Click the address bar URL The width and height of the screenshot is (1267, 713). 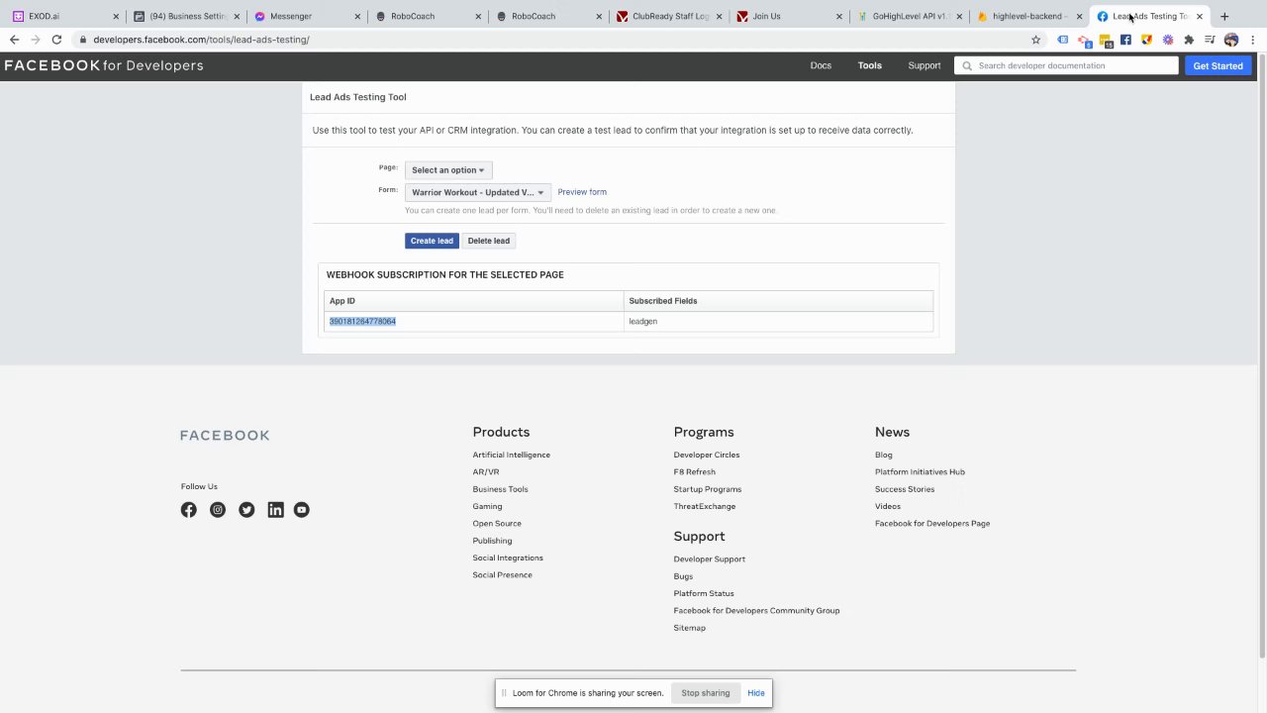click(201, 40)
